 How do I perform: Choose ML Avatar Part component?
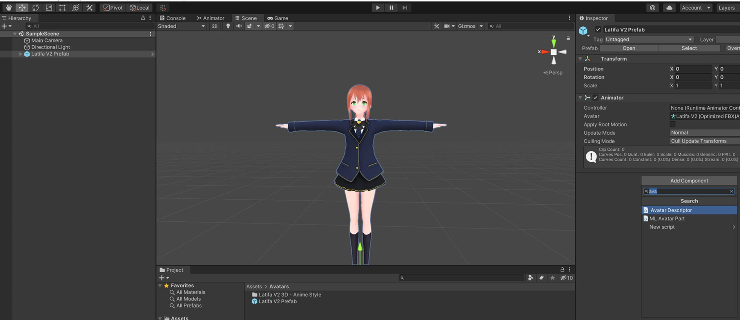689,219
